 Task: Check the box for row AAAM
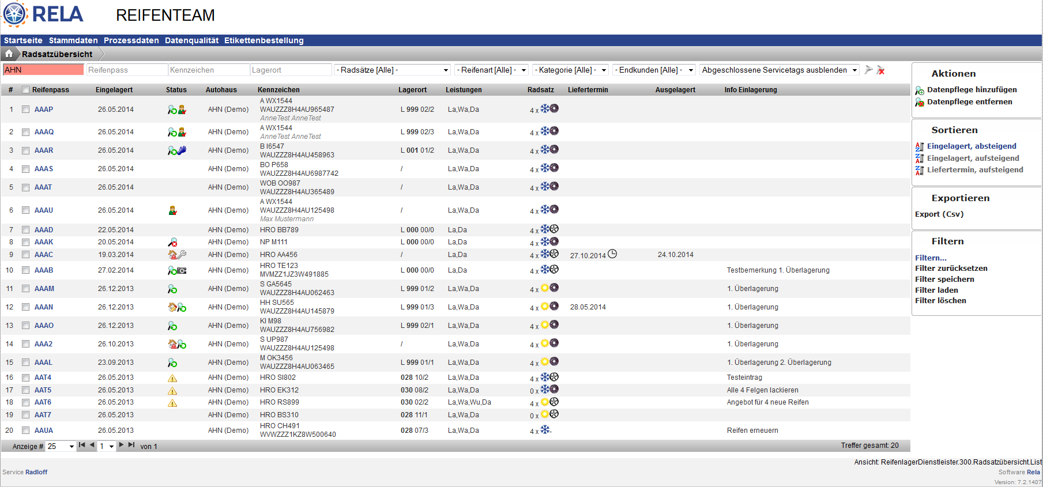pyautogui.click(x=25, y=289)
